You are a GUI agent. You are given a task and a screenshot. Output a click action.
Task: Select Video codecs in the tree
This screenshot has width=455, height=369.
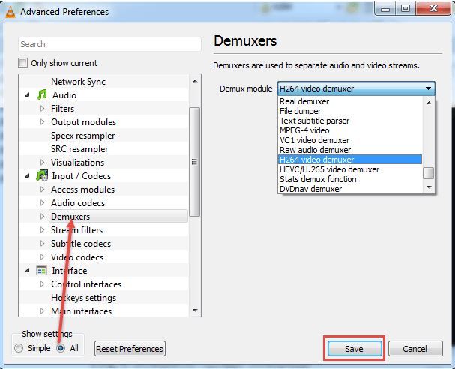click(77, 257)
